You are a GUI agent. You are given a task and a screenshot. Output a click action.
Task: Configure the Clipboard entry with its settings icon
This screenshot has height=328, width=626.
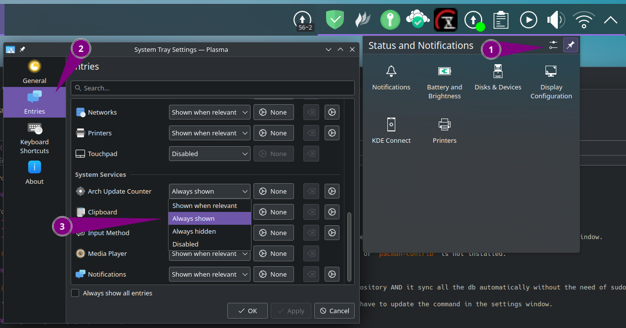332,212
